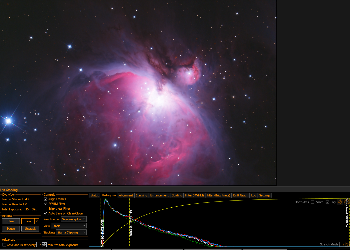The width and height of the screenshot is (350, 250).
Task: Open the Save button's dropdown arrow
Action: tap(37, 221)
